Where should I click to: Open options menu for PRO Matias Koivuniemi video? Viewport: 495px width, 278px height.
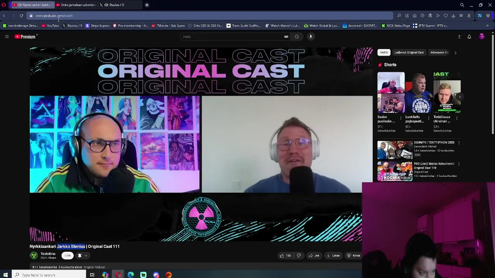(459, 164)
